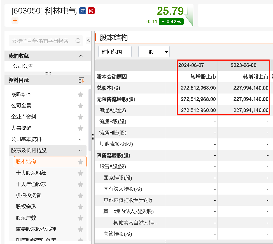Expand the 公司基本资料 category
This screenshot has width=273, height=244.
pos(80,140)
